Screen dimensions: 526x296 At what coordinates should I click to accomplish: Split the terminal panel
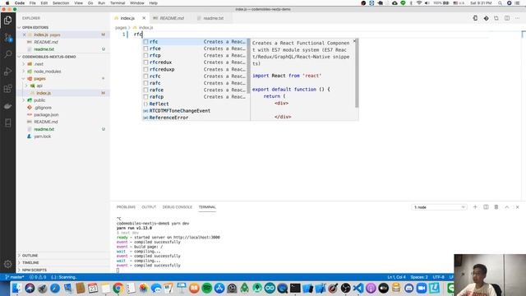click(486, 207)
